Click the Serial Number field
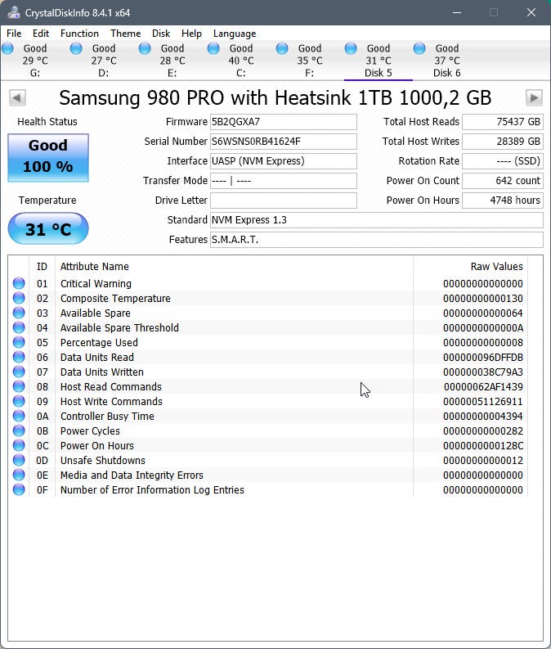 tap(283, 142)
